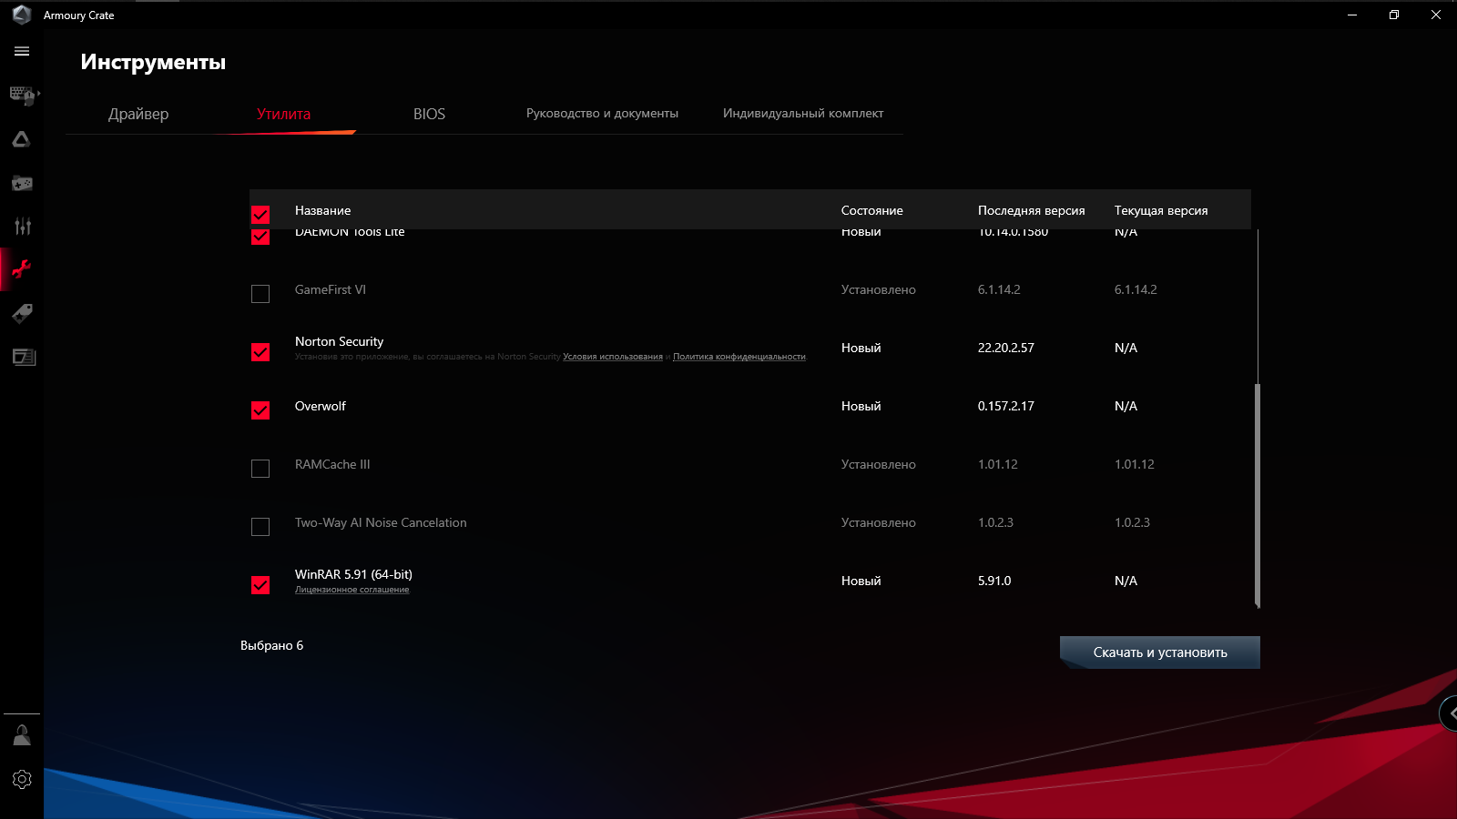Check the Two-Way AI Noise Cancelation checkbox
The width and height of the screenshot is (1457, 819).
[260, 527]
